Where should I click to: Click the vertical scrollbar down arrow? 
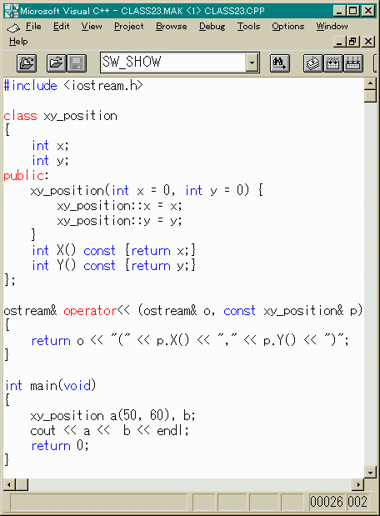pyautogui.click(x=371, y=472)
